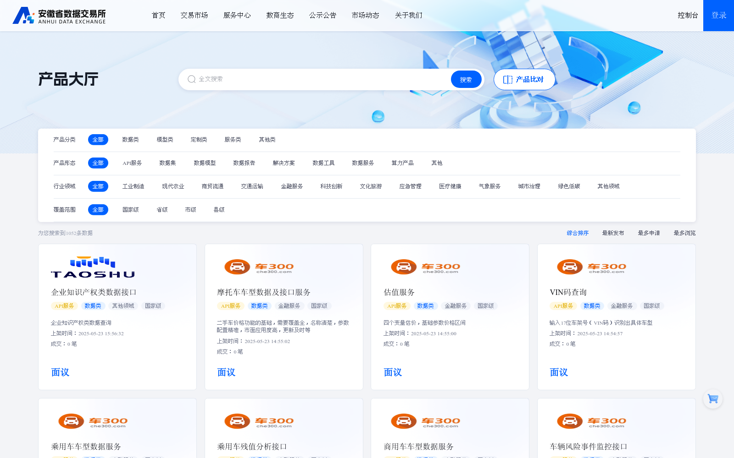Select 全部 in 产品形态 row

98,163
